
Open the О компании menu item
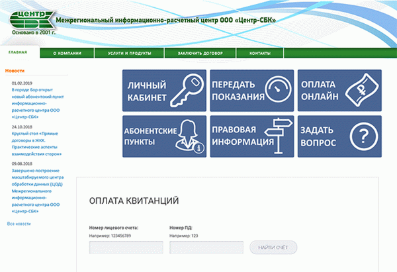coord(67,53)
